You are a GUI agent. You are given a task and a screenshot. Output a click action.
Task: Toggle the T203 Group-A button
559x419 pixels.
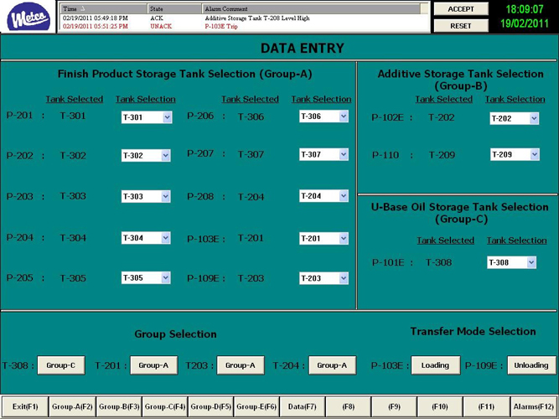click(x=241, y=365)
